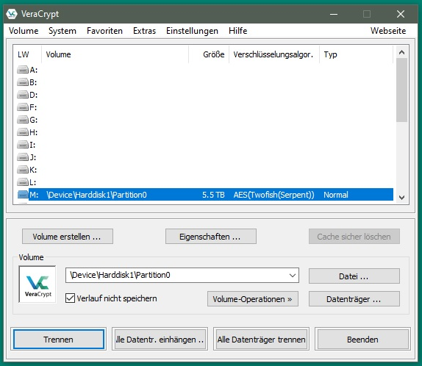Screen dimensions: 422x366
Task: Click the drive J: slot icon
Action: click(x=23, y=157)
